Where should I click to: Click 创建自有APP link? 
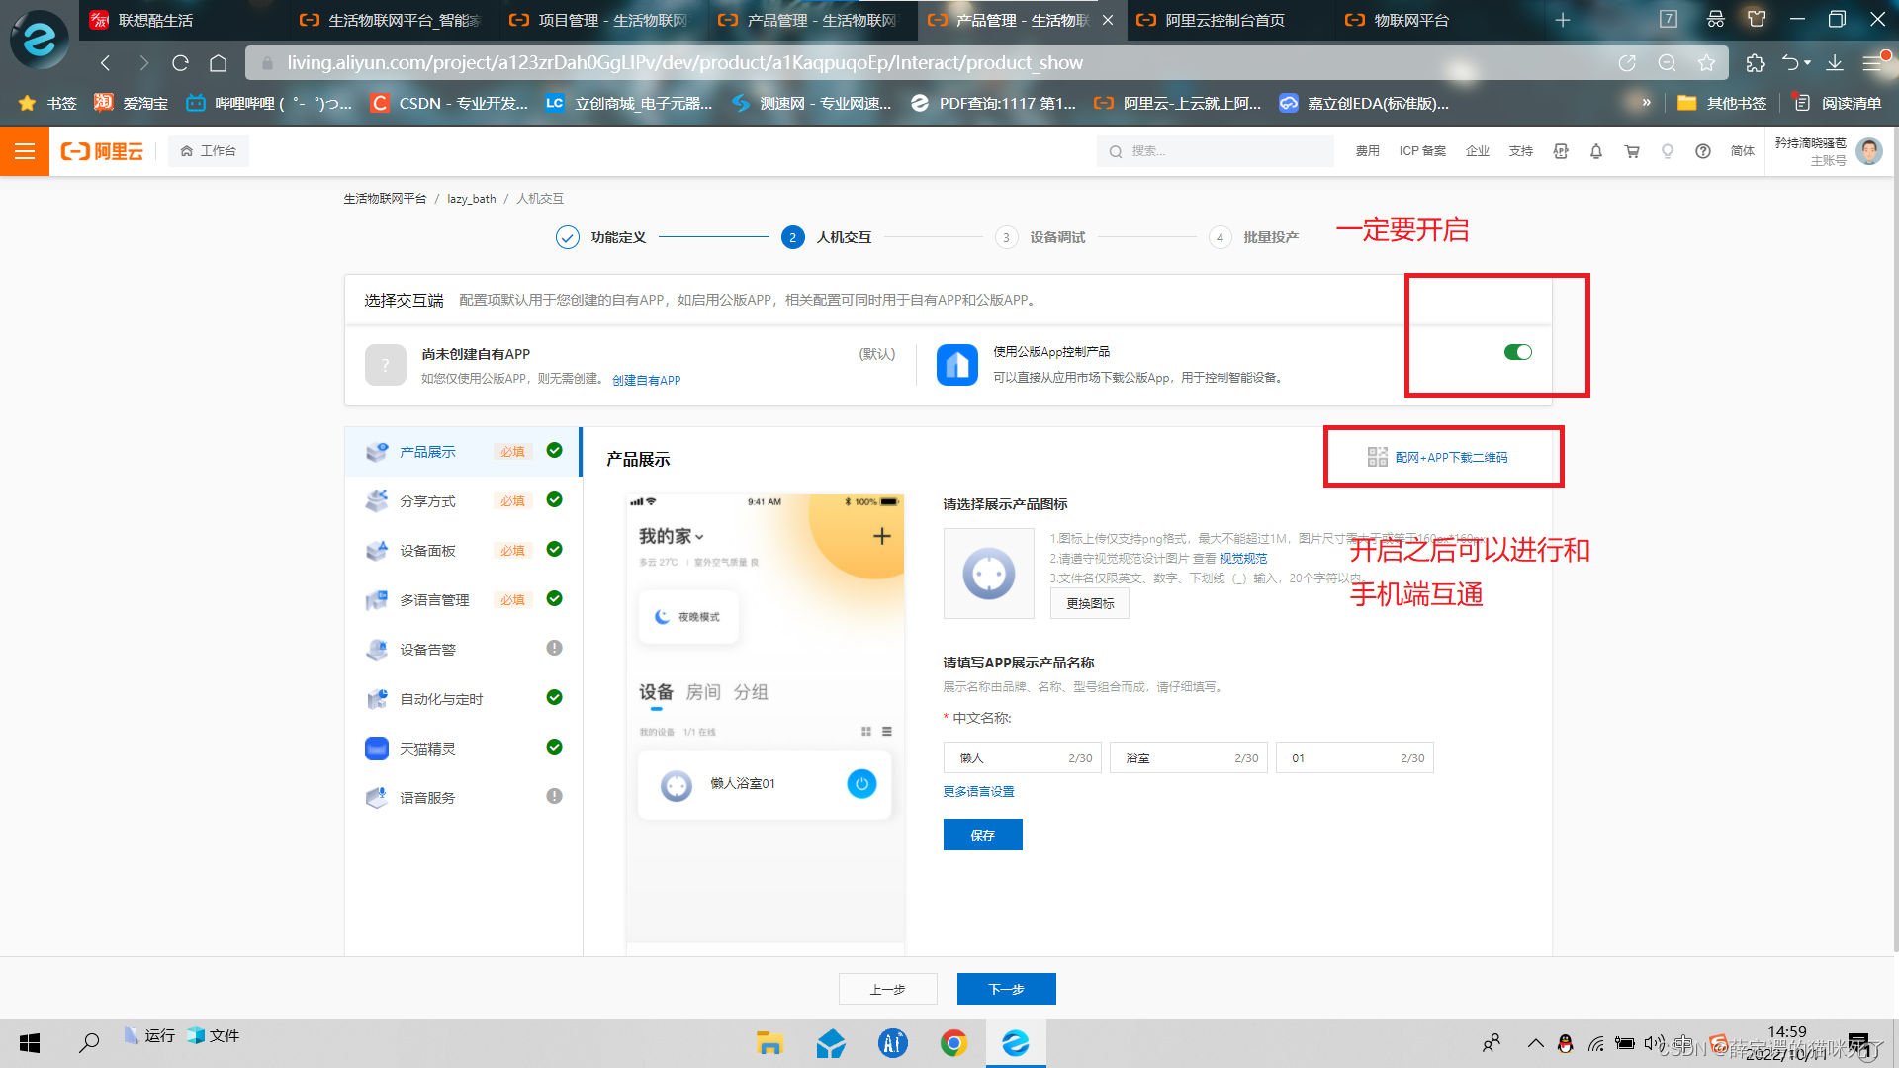[646, 380]
